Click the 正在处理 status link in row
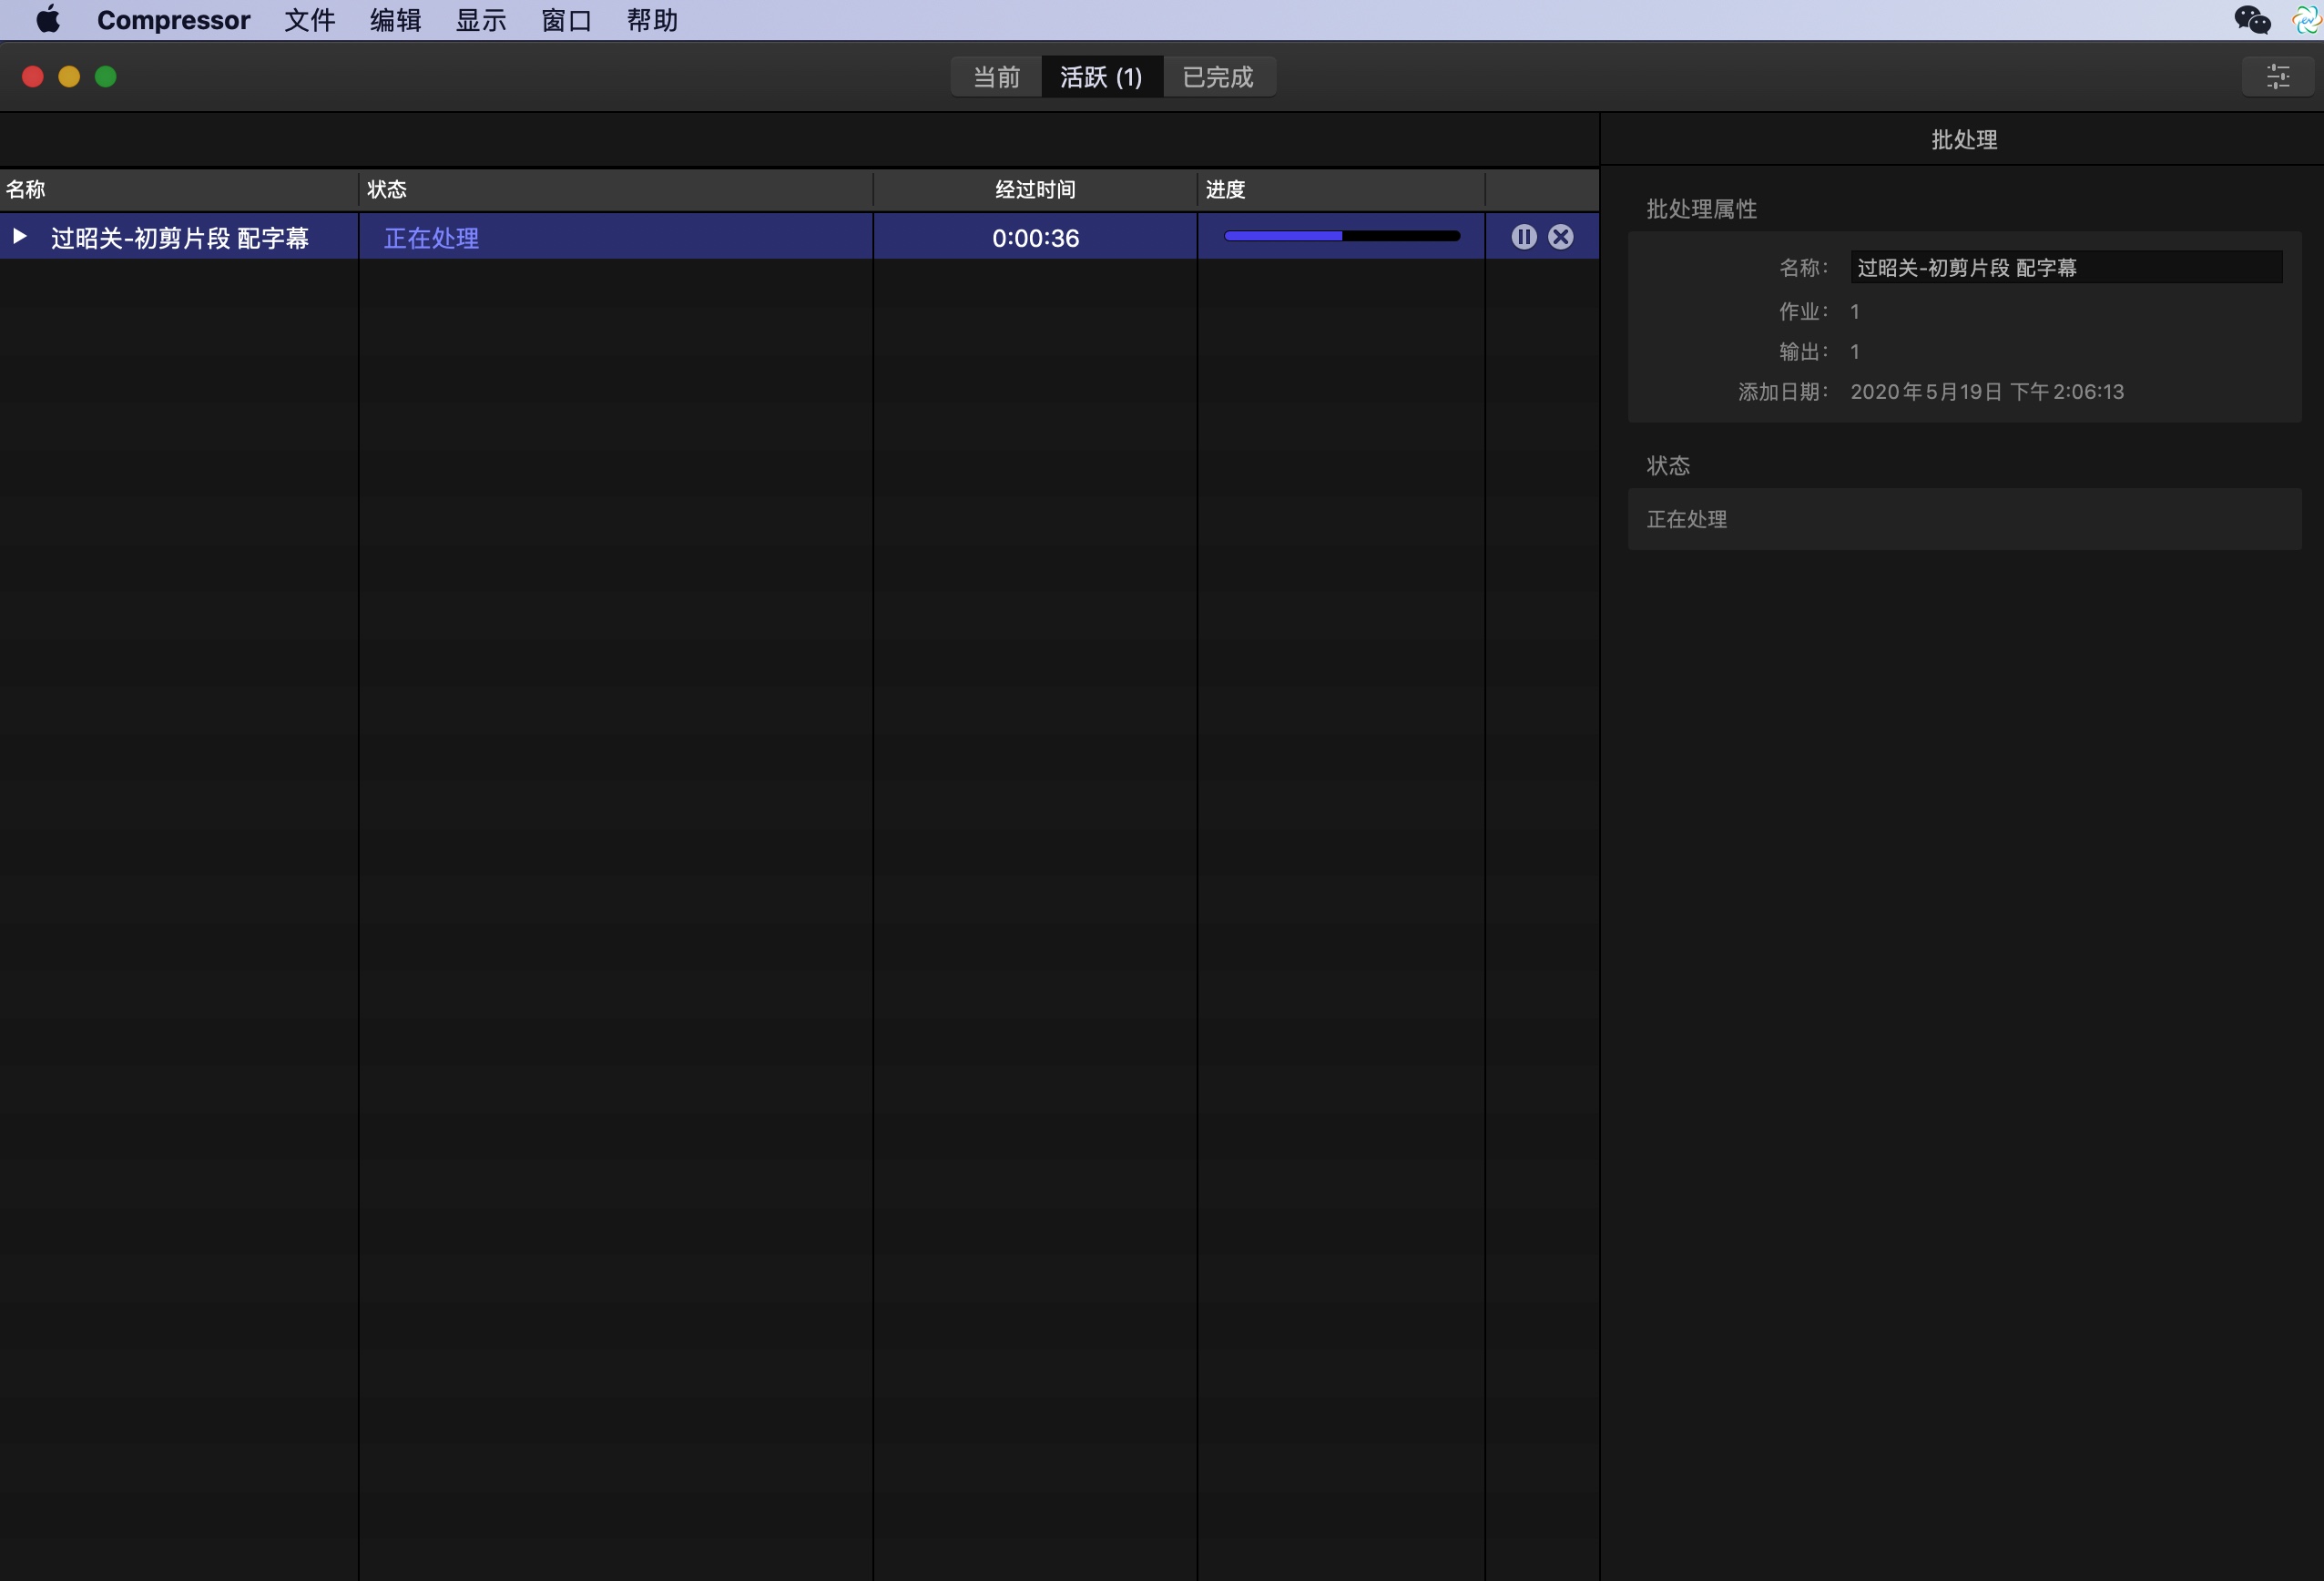2324x1581 pixels. coord(431,238)
